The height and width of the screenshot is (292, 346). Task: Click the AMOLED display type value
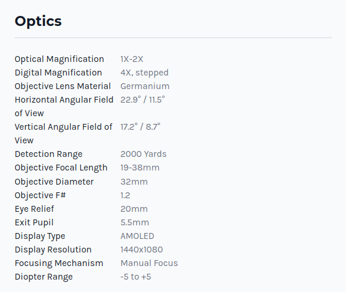(137, 236)
